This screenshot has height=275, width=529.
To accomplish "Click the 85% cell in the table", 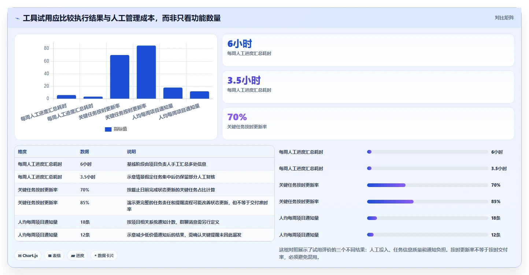I will 85,202.
